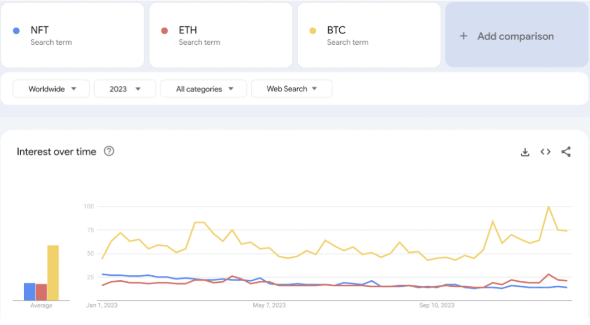Click the blue NFT average bar
Screen dimensions: 590x325
point(29,291)
